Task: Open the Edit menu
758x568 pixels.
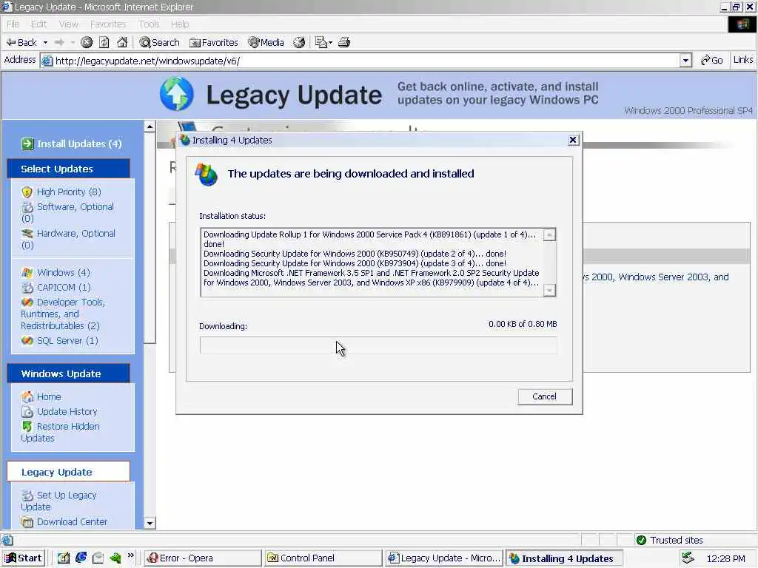Action: click(38, 24)
